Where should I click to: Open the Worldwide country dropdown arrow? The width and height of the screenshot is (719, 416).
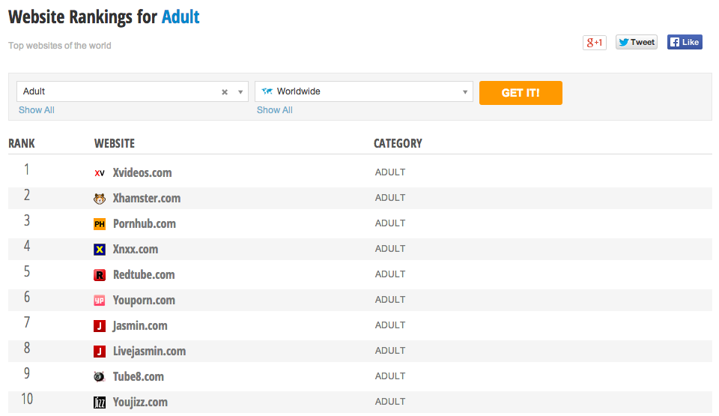click(465, 92)
